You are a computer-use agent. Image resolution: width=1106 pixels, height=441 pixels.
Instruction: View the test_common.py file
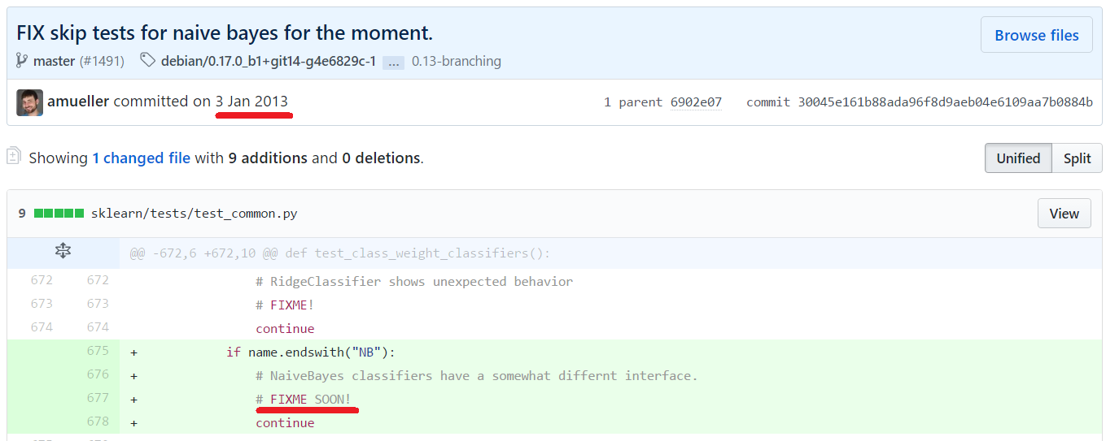pyautogui.click(x=1064, y=214)
